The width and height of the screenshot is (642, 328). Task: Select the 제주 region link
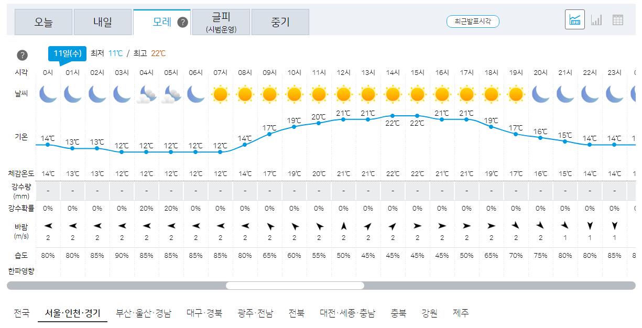(460, 313)
